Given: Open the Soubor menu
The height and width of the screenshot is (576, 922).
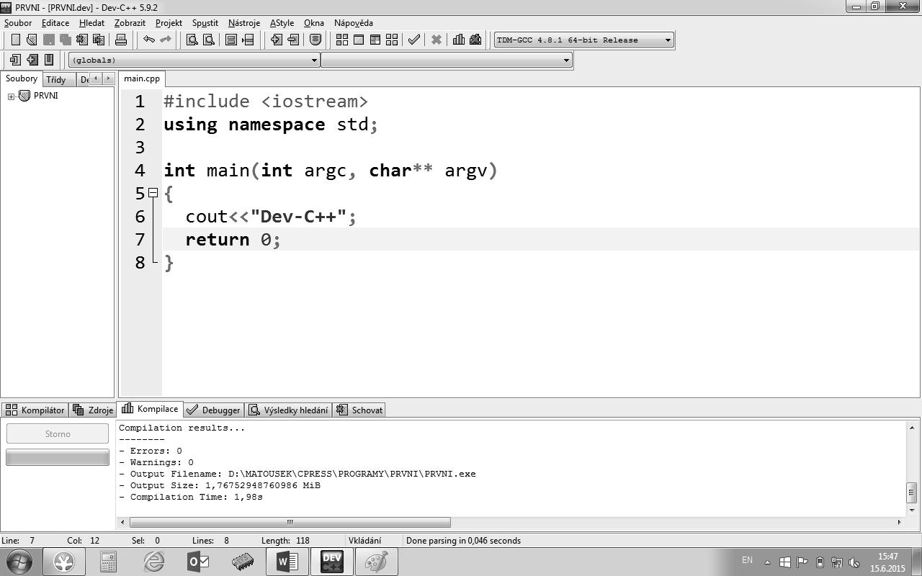Looking at the screenshot, I should (18, 23).
